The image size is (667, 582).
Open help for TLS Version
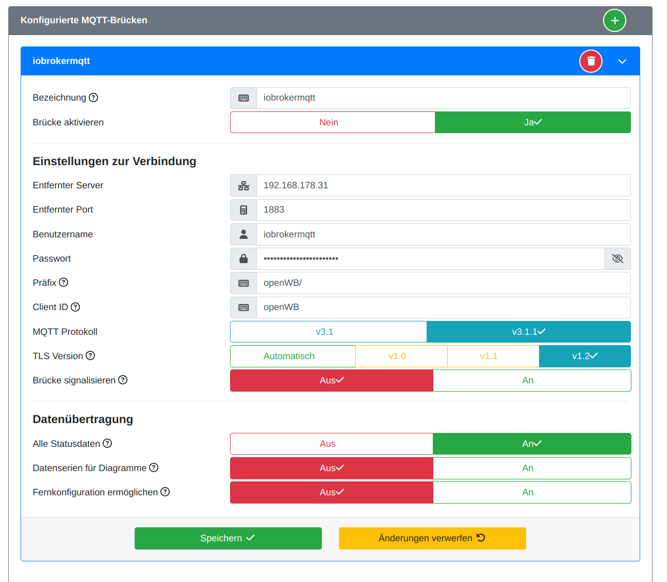tap(90, 355)
